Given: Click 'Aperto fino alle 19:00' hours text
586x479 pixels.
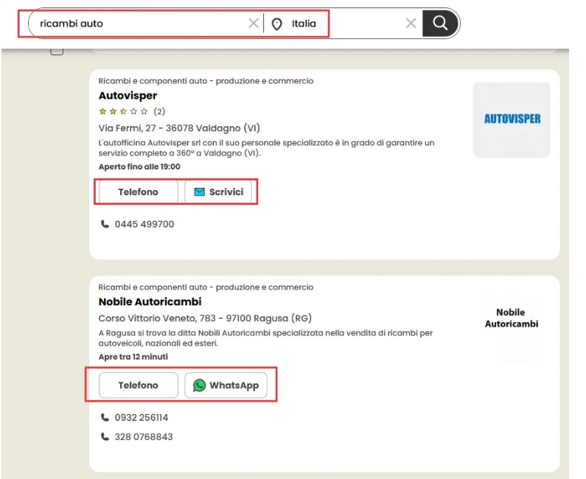Looking at the screenshot, I should (x=139, y=167).
